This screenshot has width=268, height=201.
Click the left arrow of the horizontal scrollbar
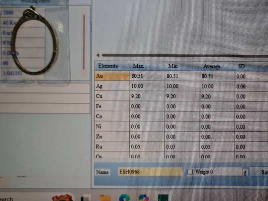(x=97, y=55)
